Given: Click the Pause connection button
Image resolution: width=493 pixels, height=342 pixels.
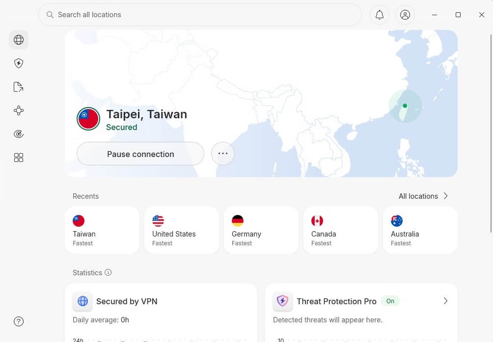Looking at the screenshot, I should (x=140, y=154).
